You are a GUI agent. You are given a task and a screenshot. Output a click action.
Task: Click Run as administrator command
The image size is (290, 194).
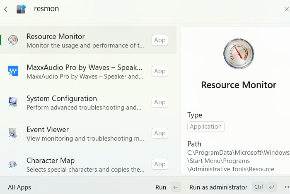click(218, 187)
